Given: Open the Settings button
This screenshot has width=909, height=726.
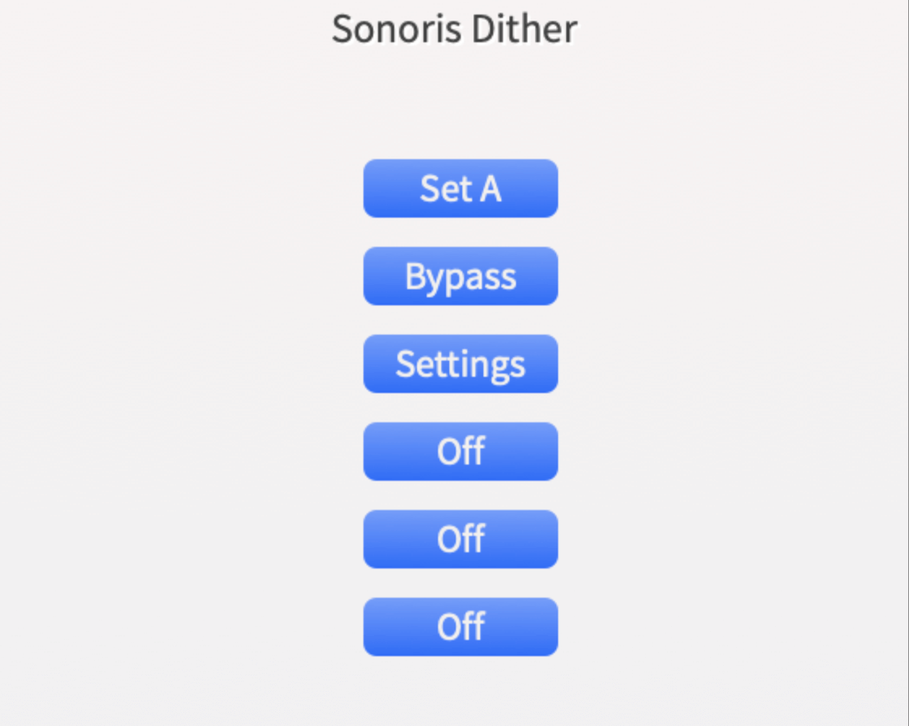Looking at the screenshot, I should 460,364.
